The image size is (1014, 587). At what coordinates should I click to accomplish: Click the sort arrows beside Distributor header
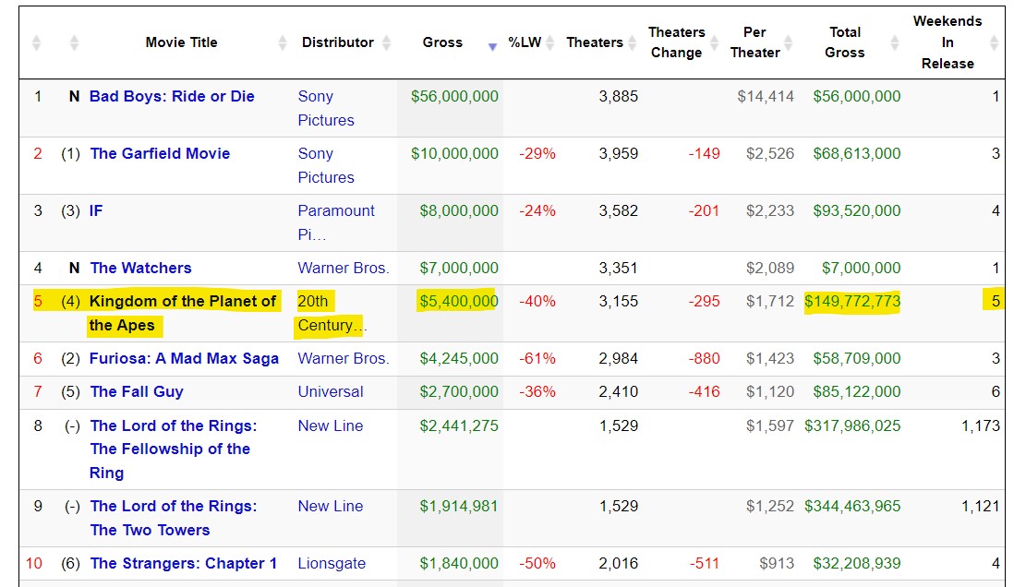[386, 43]
